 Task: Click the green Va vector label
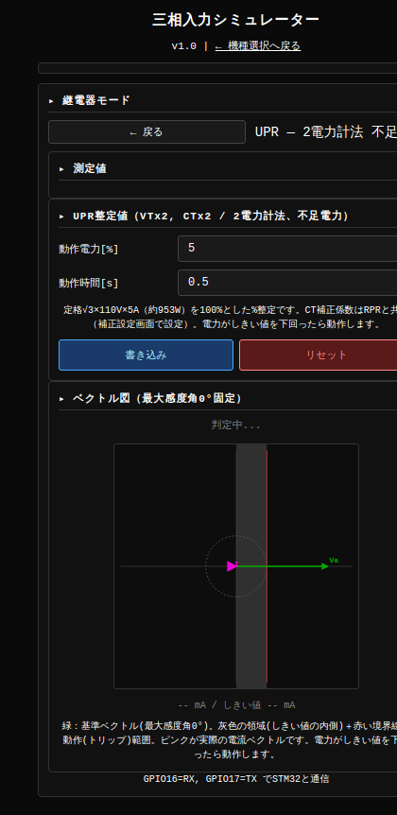334,561
